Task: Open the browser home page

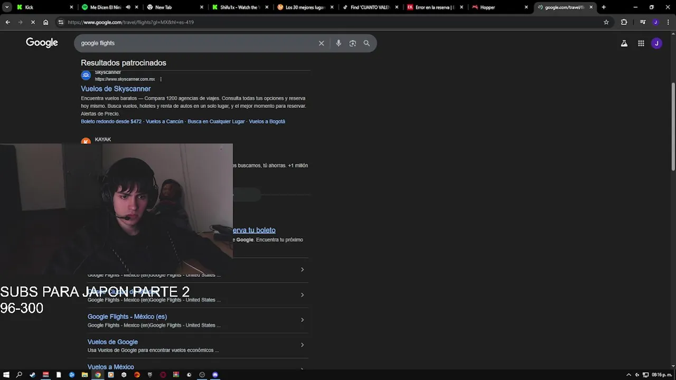Action: (46, 22)
